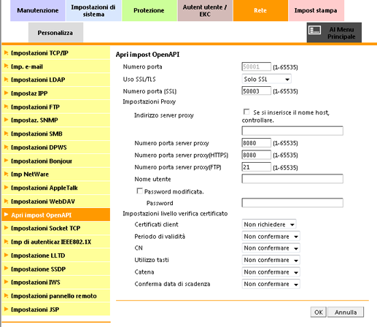377x327 pixels.
Task: Open Impostazioni DPWS
Action: (x=56, y=147)
